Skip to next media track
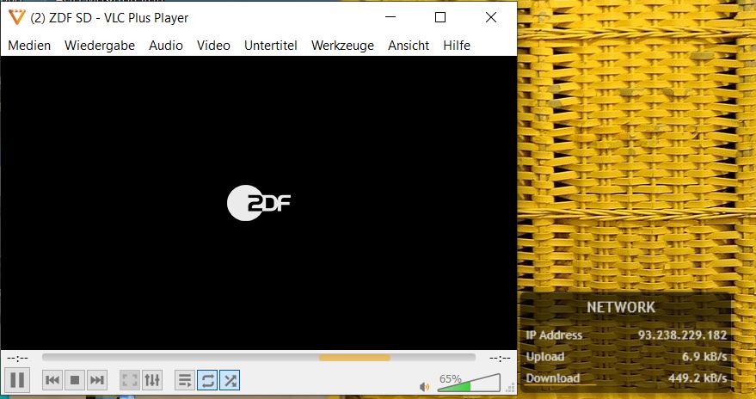 [97, 380]
